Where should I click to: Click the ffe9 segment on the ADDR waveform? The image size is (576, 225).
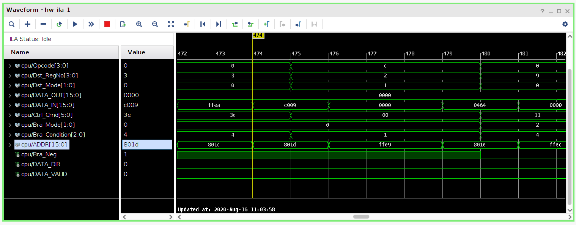(x=385, y=145)
